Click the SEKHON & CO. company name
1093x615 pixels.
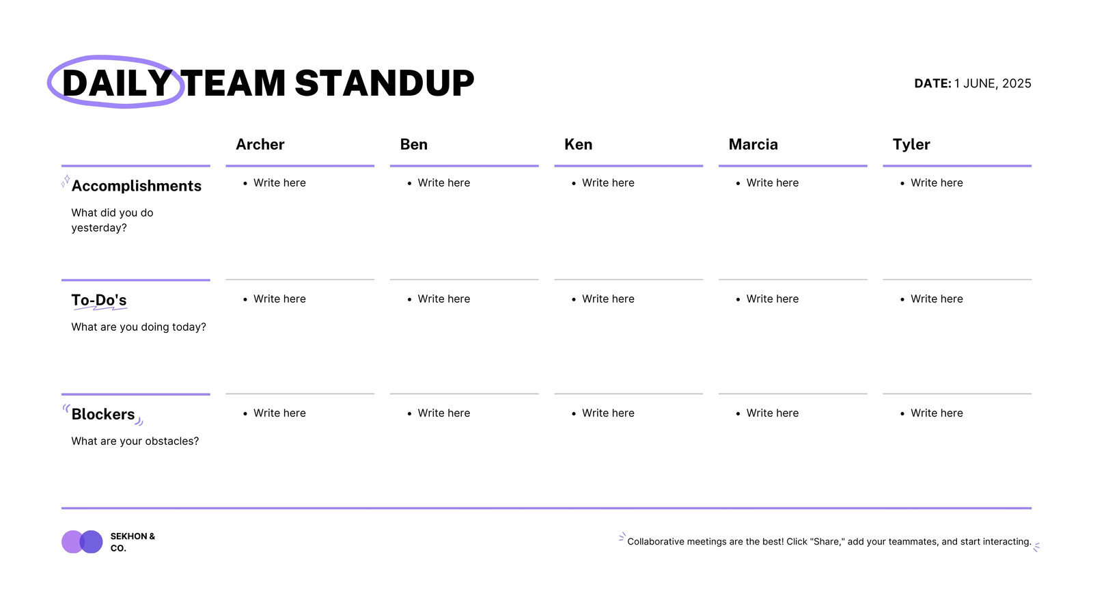tap(133, 542)
